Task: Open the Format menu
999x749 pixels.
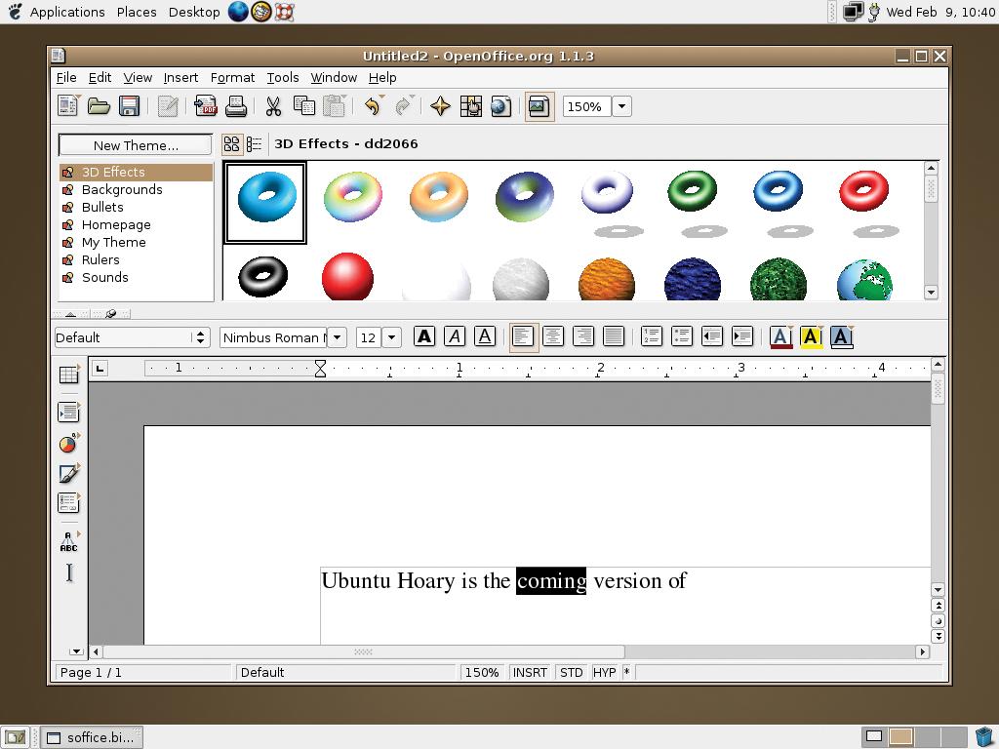Action: [232, 78]
